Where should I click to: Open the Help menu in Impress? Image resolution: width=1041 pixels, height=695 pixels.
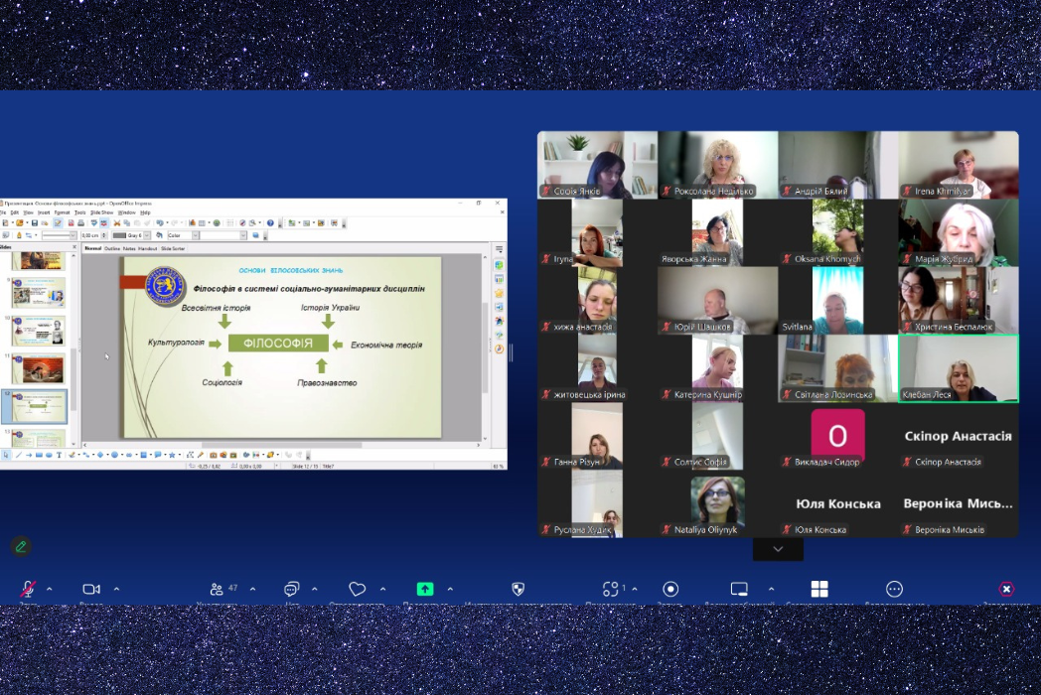point(145,212)
